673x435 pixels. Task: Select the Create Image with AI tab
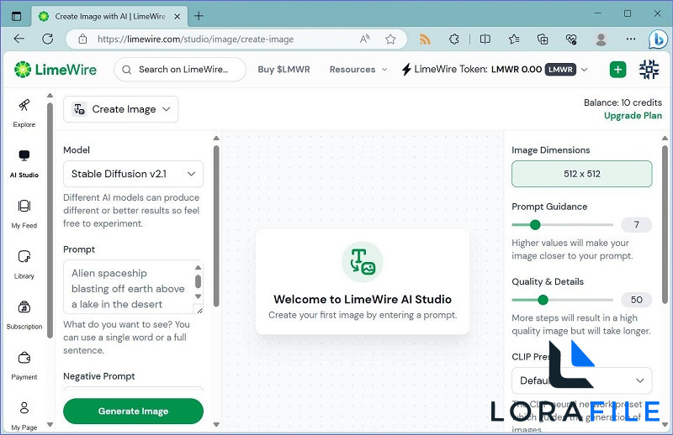pyautogui.click(x=109, y=16)
